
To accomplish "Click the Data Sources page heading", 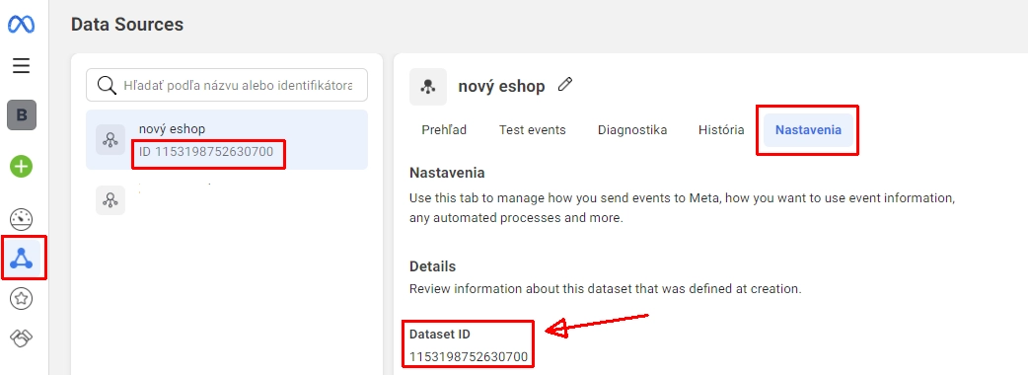I will (127, 25).
